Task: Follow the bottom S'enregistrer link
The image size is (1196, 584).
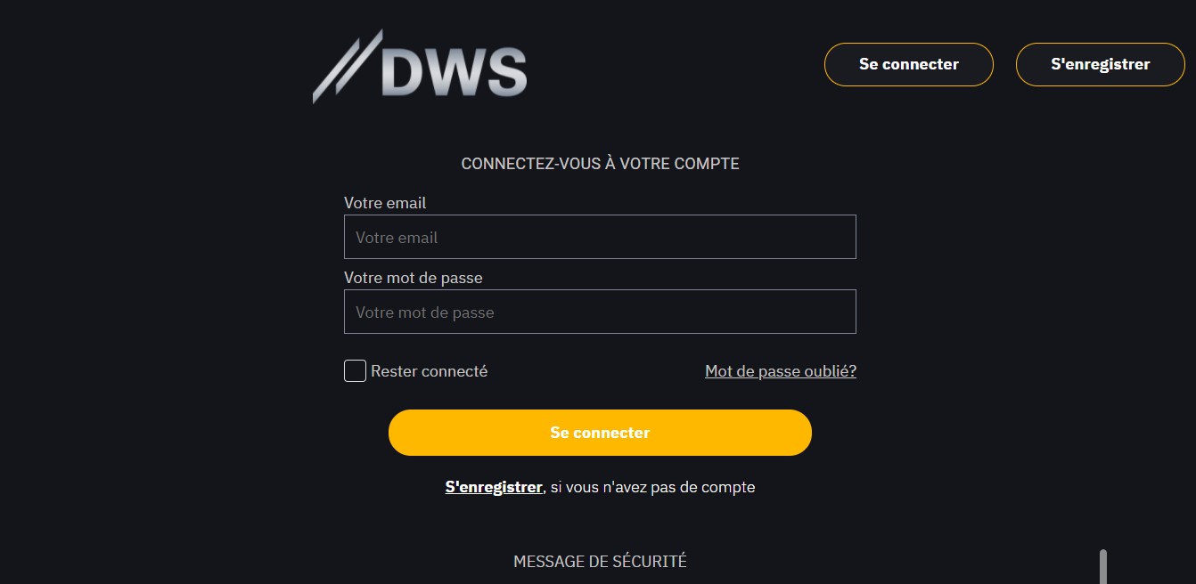Action: (494, 487)
